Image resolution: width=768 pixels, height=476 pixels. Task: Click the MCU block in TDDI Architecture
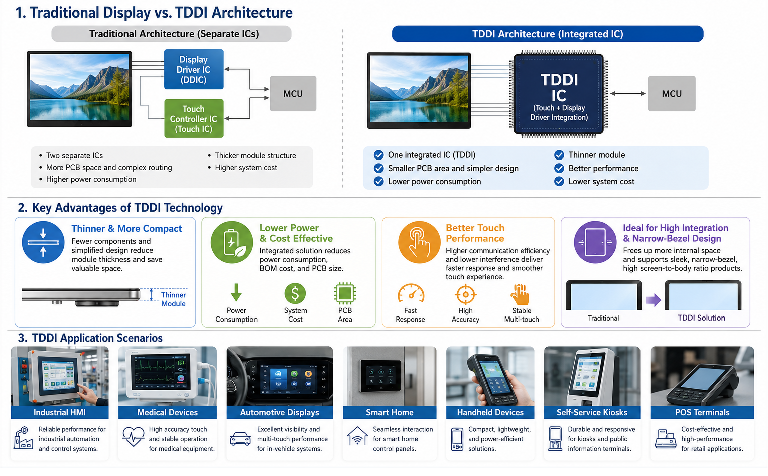pyautogui.click(x=672, y=94)
